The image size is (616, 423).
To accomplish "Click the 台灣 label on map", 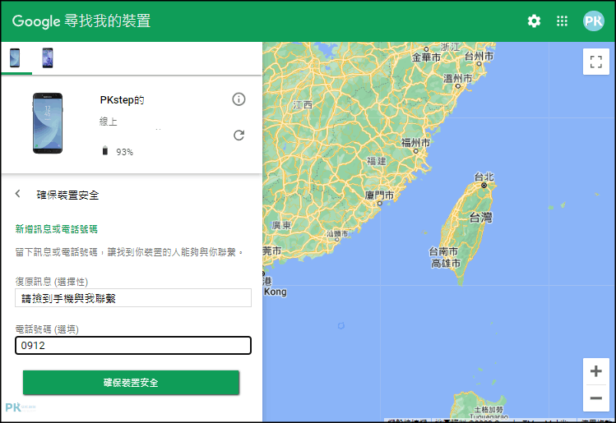I will coord(481,217).
